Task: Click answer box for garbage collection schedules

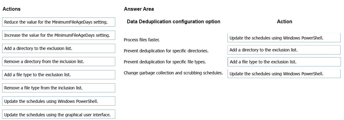Action: pyautogui.click(x=284, y=73)
